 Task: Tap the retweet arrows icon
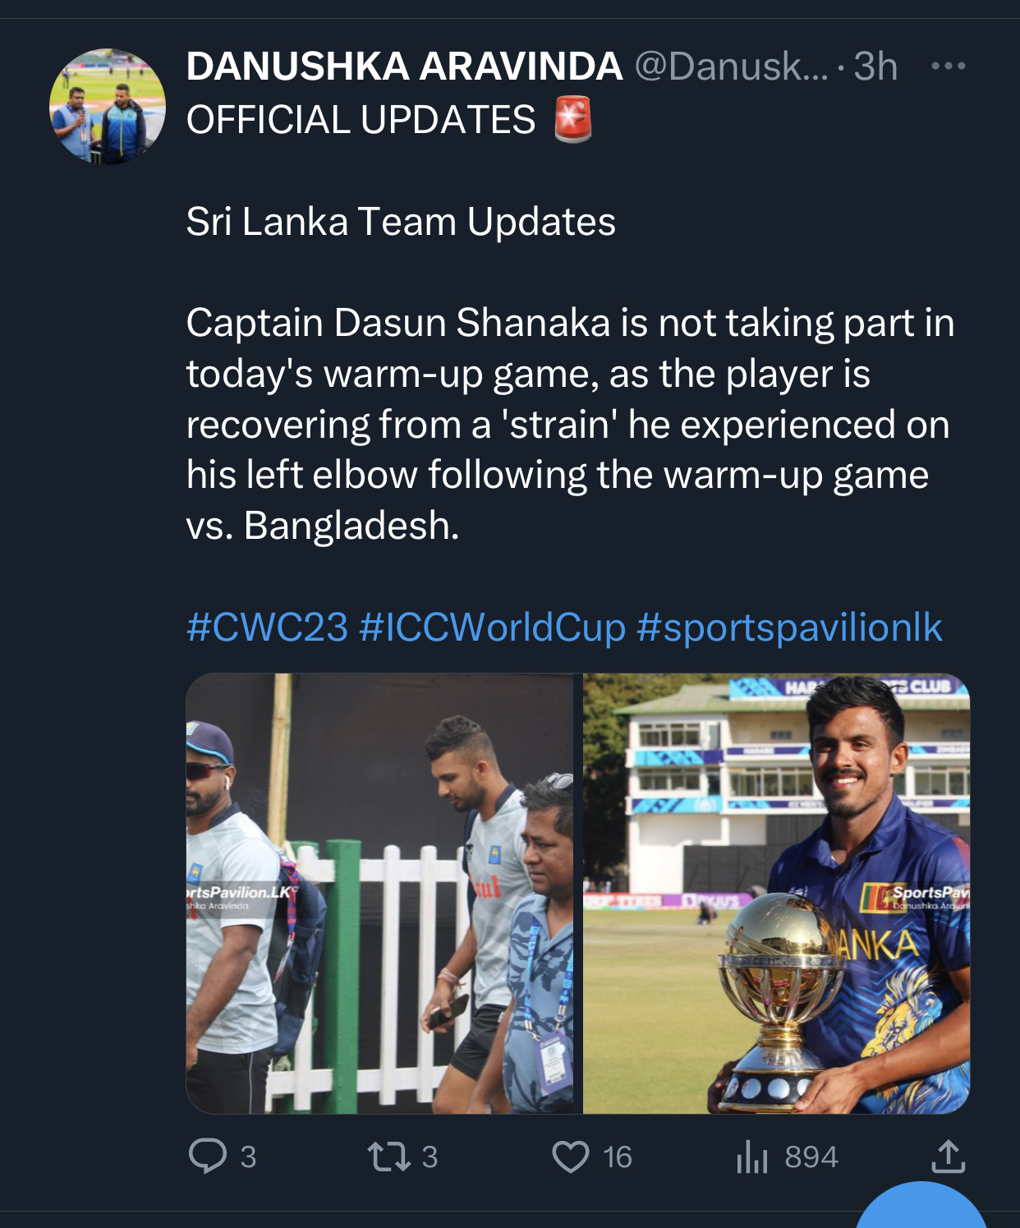click(389, 1157)
